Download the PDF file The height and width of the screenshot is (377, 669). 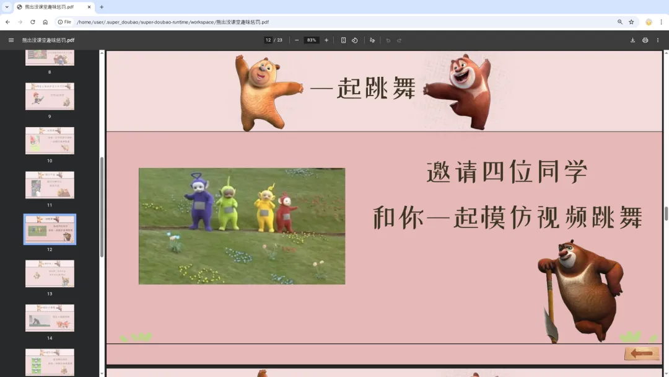(632, 40)
